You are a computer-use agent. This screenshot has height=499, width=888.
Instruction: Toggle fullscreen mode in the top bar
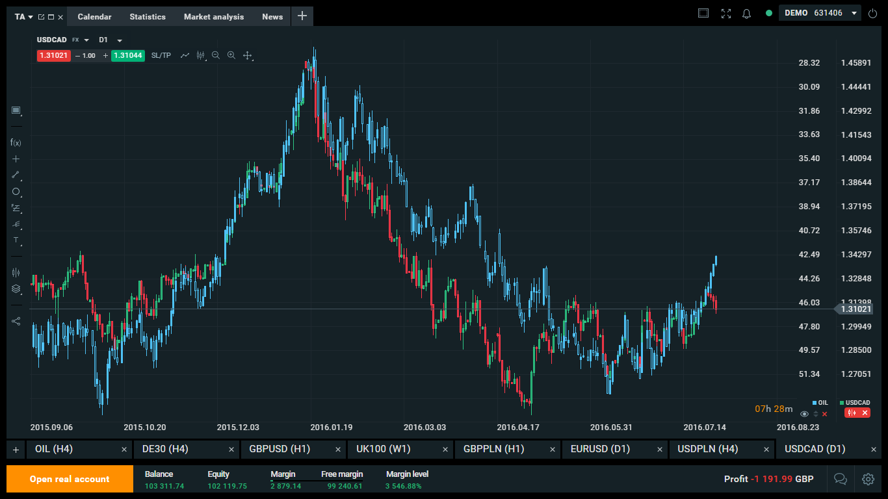(x=725, y=13)
